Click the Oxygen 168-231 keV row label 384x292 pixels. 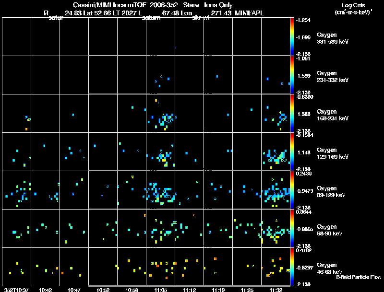(x=333, y=115)
